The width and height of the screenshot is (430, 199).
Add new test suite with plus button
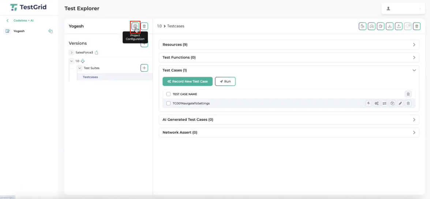[x=144, y=68]
